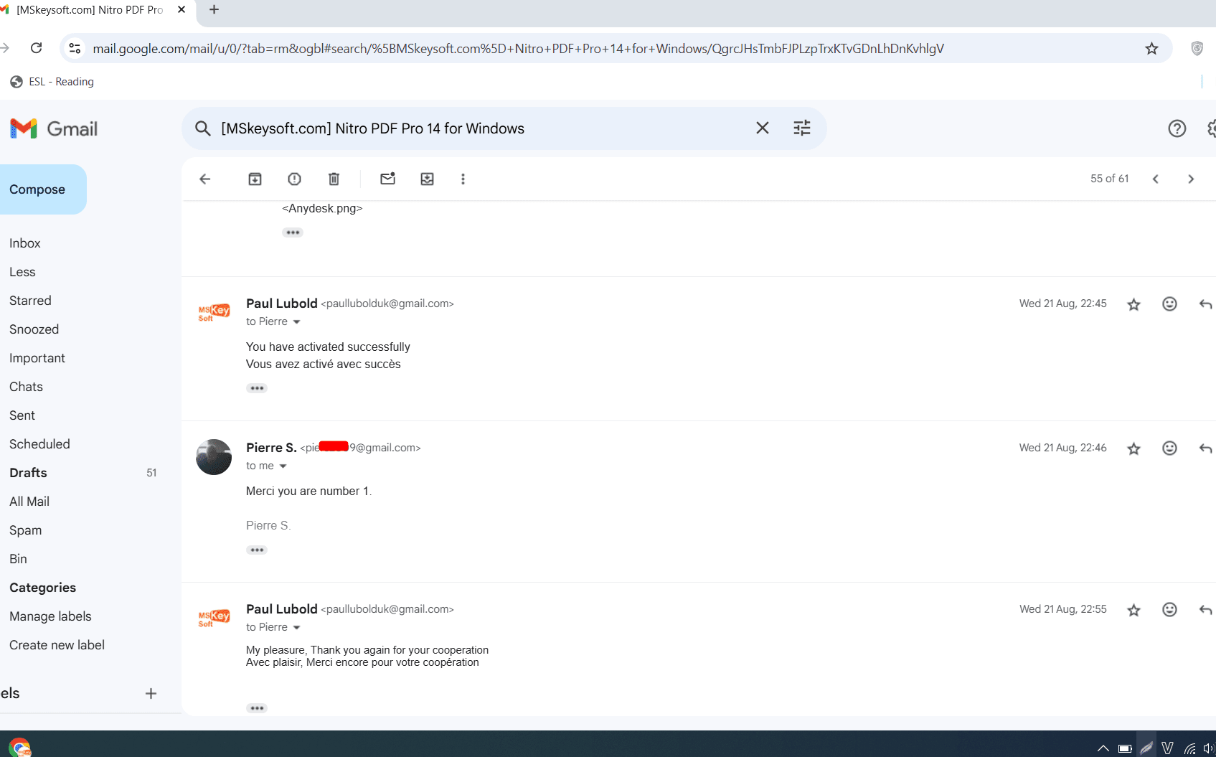The width and height of the screenshot is (1216, 757).
Task: Star Pierre S.'s 22:46 message
Action: pyautogui.click(x=1133, y=448)
